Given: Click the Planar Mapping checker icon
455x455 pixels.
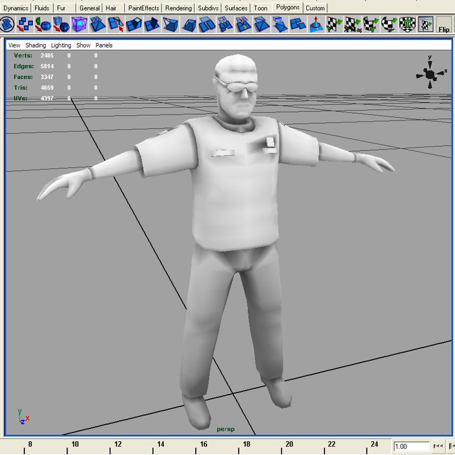Looking at the screenshot, I should click(x=334, y=24).
